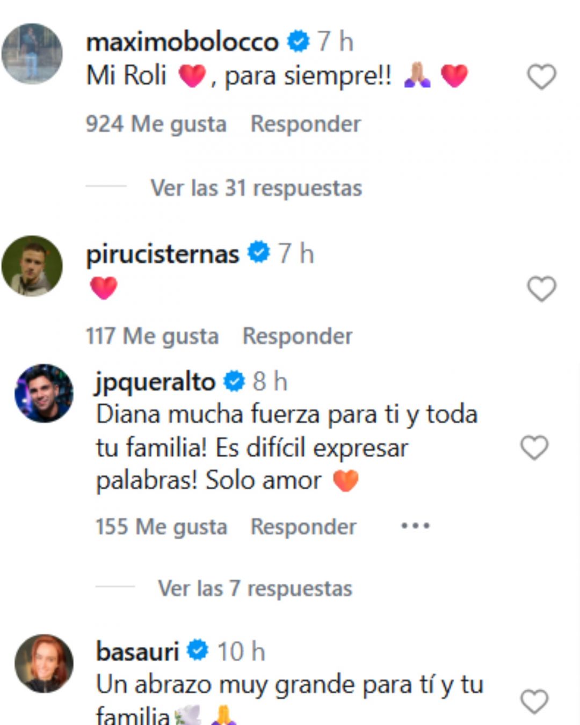
Task: Open jpqueralto's profile picture
Action: [x=44, y=393]
